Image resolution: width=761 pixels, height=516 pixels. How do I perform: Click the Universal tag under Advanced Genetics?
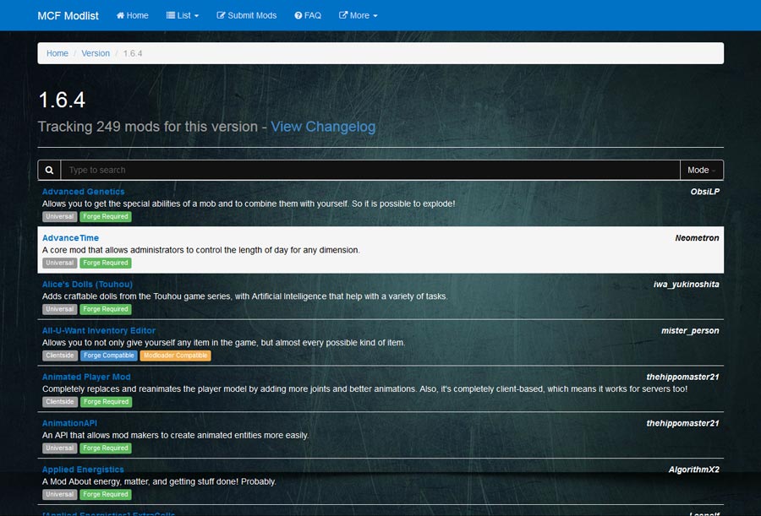[60, 217]
